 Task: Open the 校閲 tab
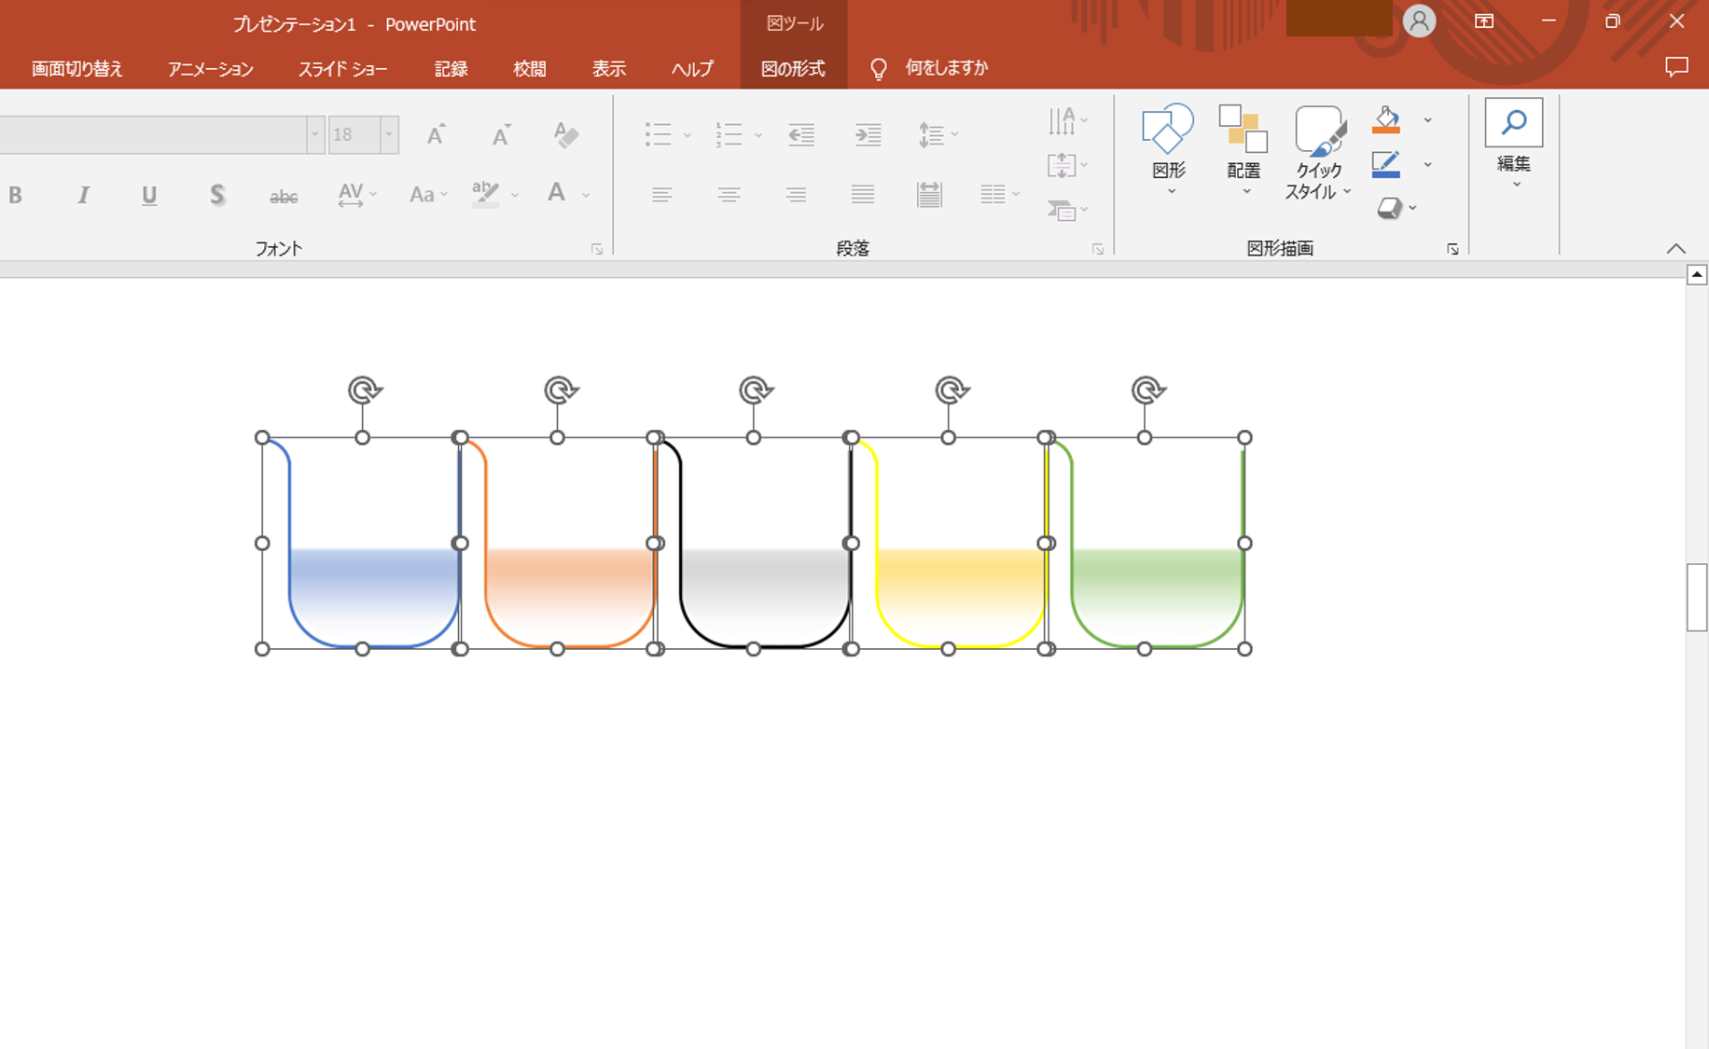pos(530,68)
